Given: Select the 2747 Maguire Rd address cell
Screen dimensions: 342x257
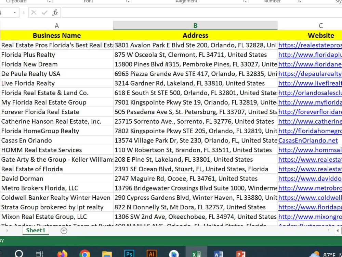Looking at the screenshot, I should (x=195, y=179).
